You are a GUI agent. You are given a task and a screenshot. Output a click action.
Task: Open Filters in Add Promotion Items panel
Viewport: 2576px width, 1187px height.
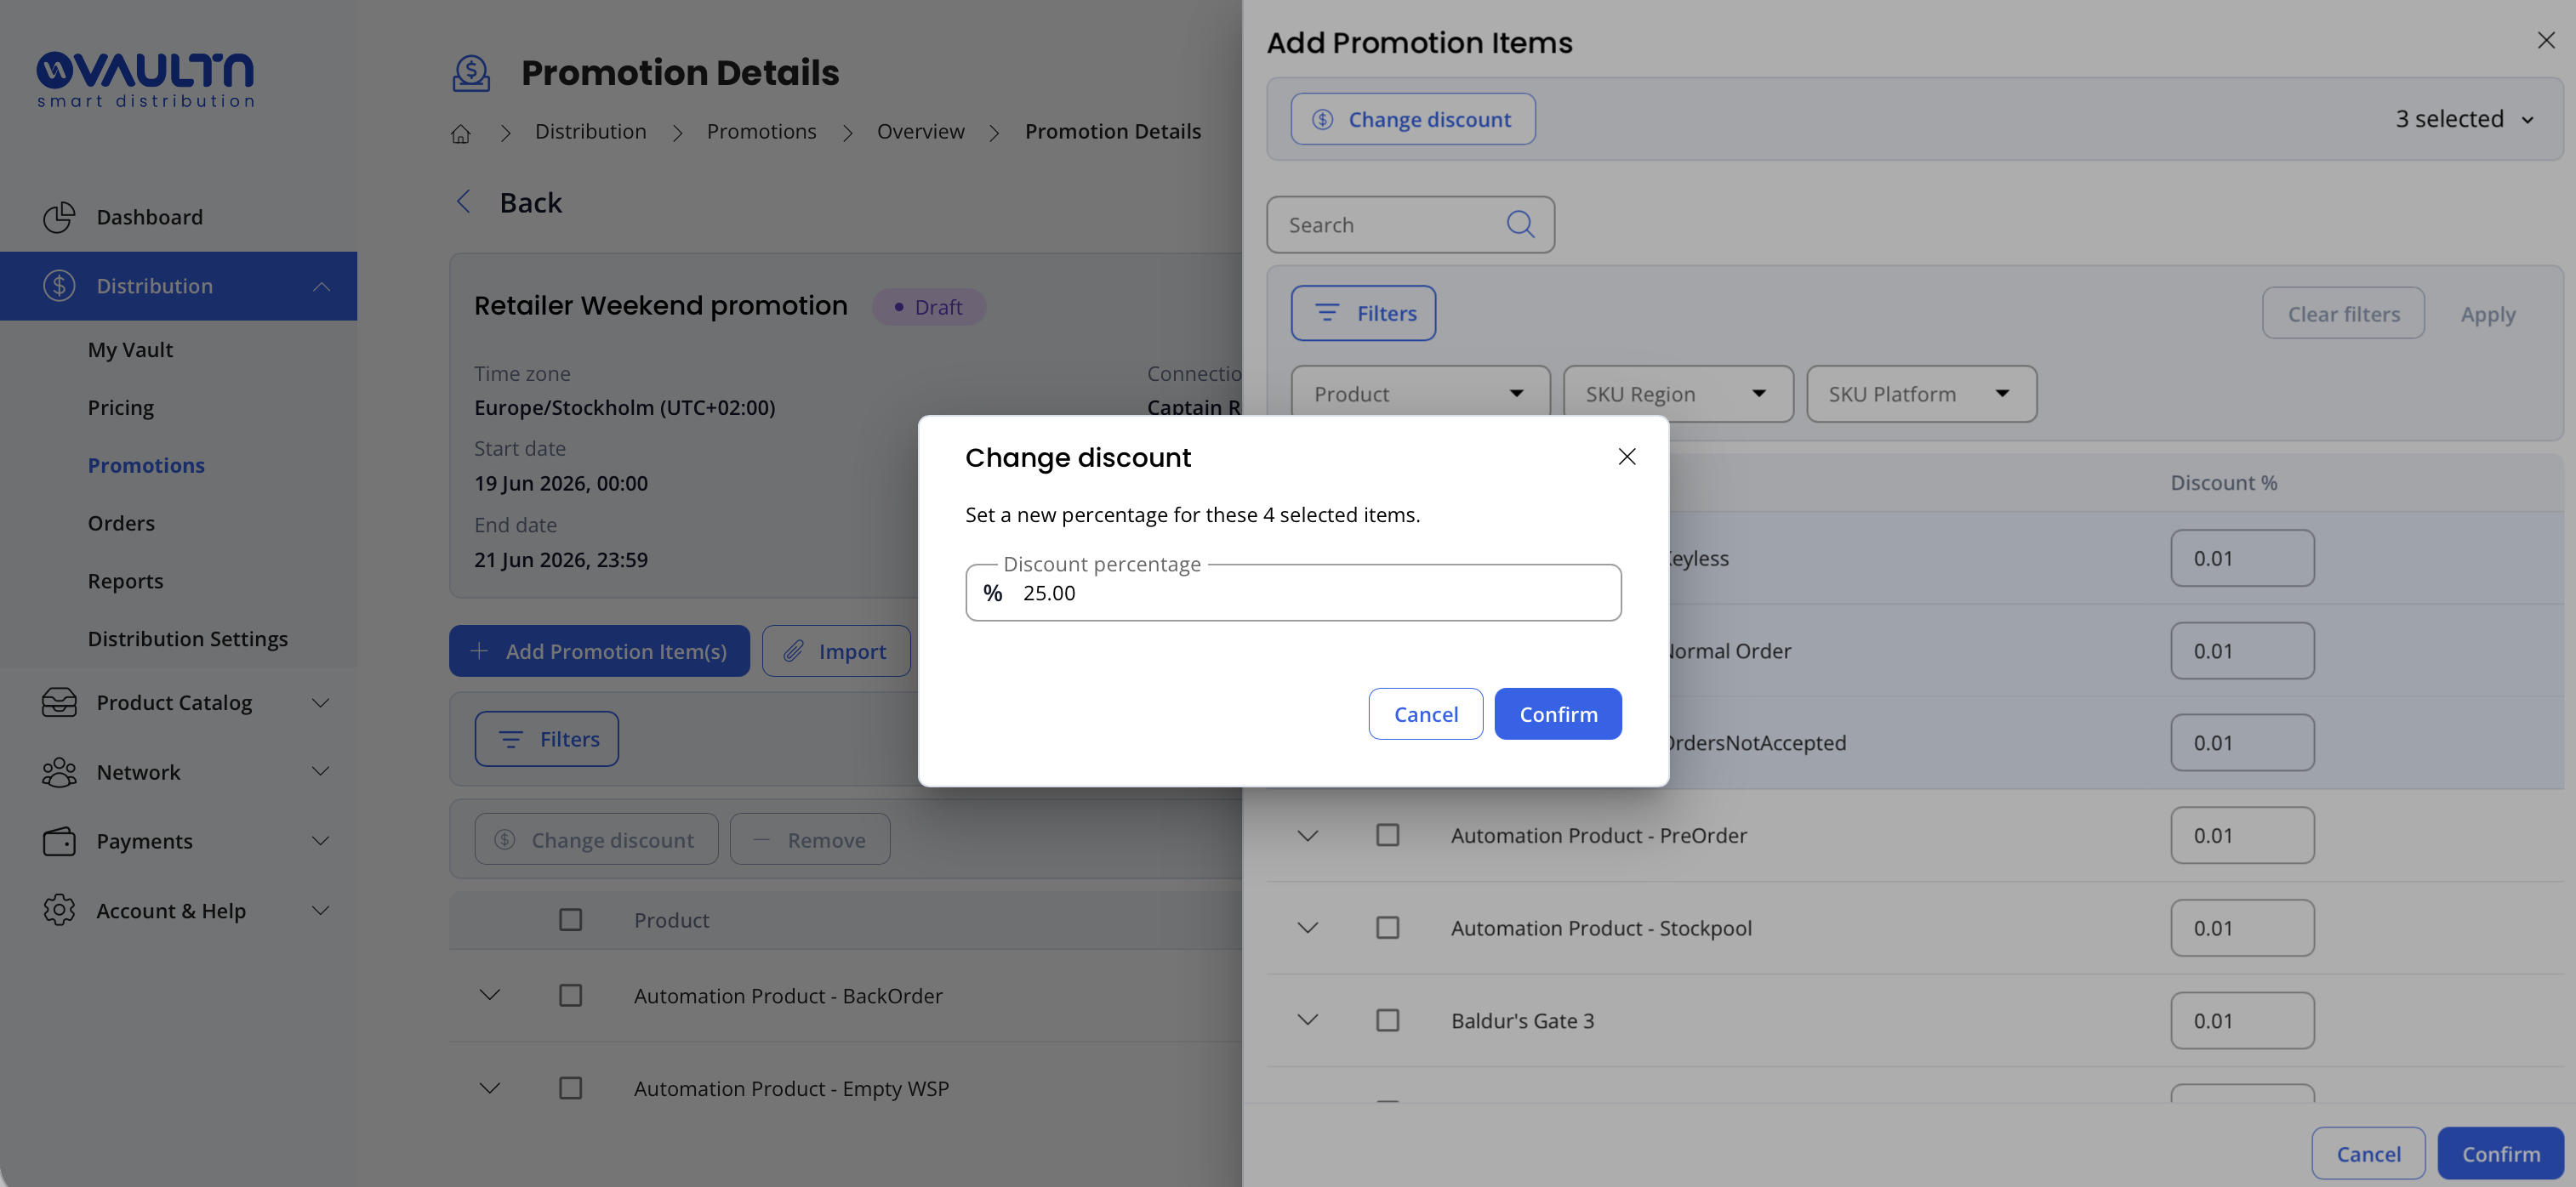click(x=1363, y=313)
